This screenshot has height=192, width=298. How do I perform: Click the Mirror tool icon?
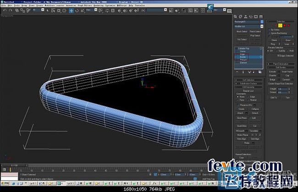[171, 11]
